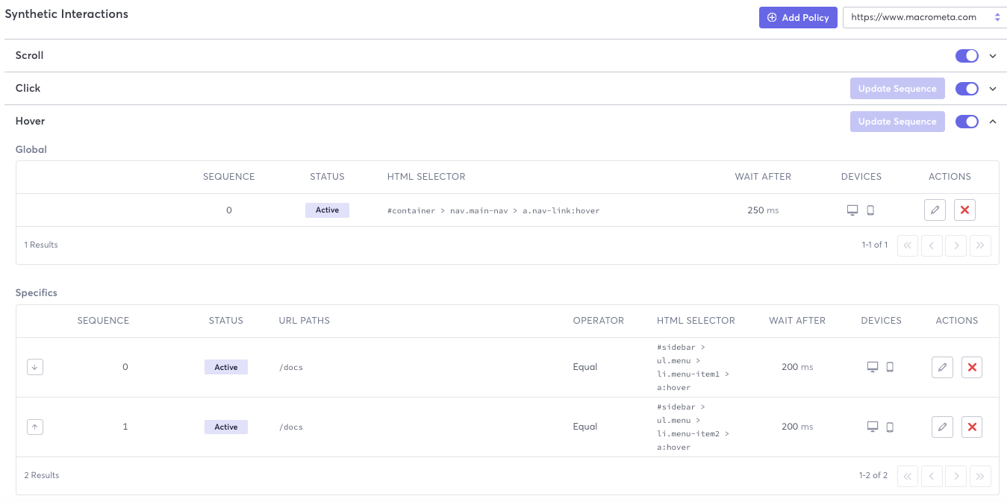This screenshot has width=1007, height=502.
Task: Open the website URL dropdown
Action: tap(998, 16)
